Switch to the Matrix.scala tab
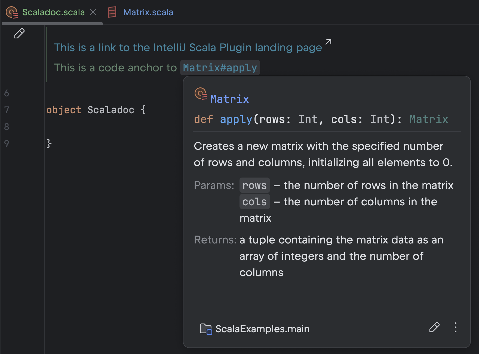This screenshot has height=354, width=479. pos(148,12)
